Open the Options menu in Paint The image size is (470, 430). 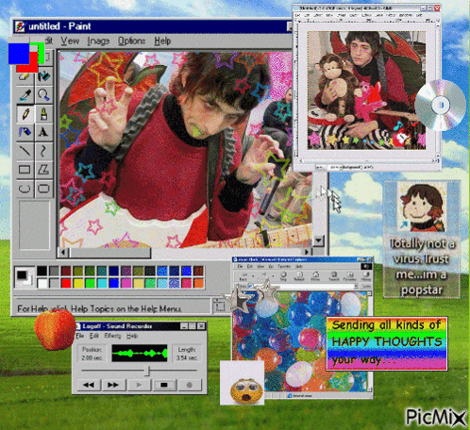(131, 41)
